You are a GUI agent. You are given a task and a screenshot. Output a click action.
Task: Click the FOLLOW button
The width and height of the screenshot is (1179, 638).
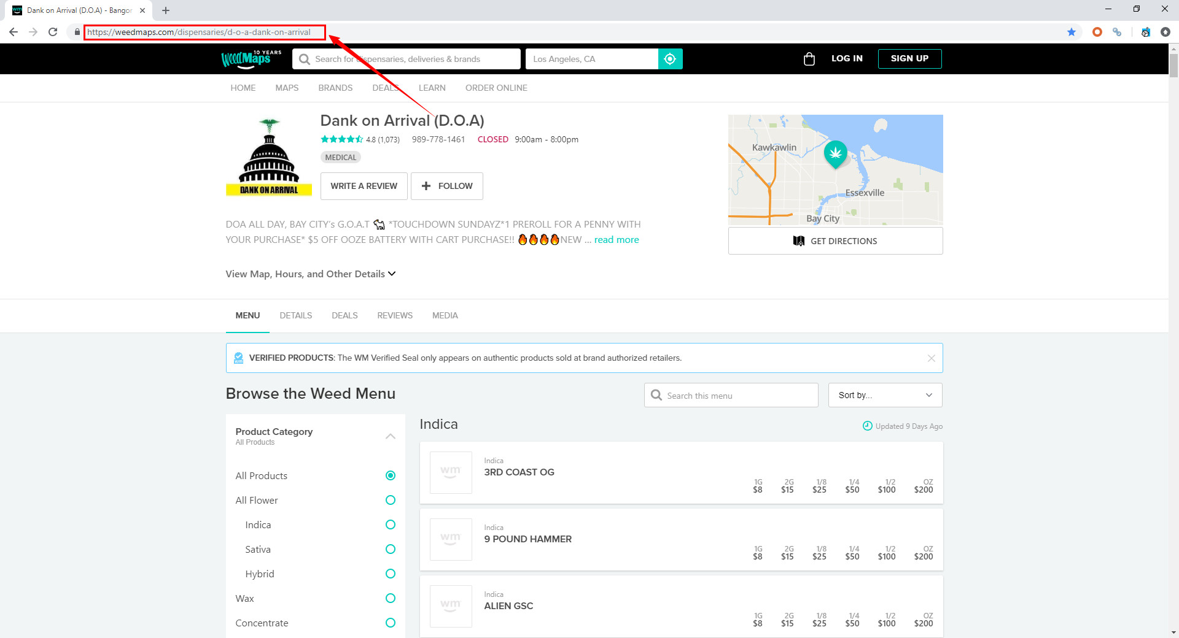[x=447, y=186]
